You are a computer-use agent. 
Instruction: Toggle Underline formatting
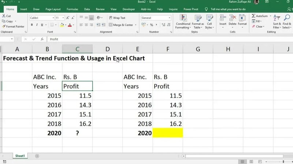tap(42, 25)
